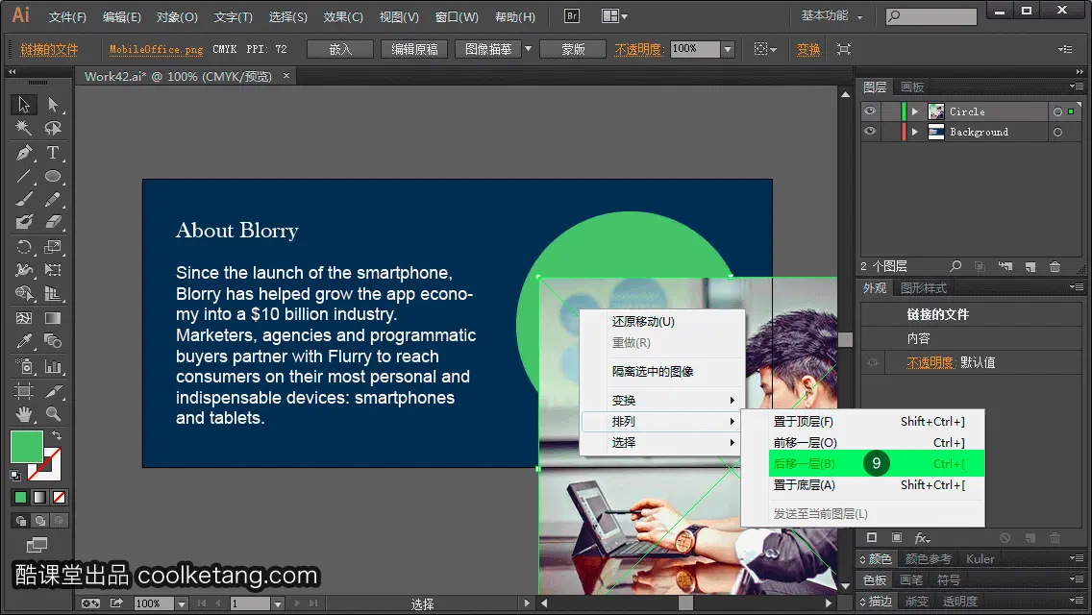Open the 文件(F) menu
The height and width of the screenshot is (615, 1092).
click(67, 16)
